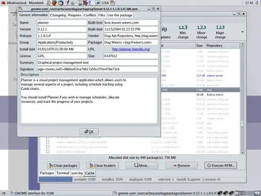Select the Major change toolbar item
Screen dimensions: 261x196
220,32
